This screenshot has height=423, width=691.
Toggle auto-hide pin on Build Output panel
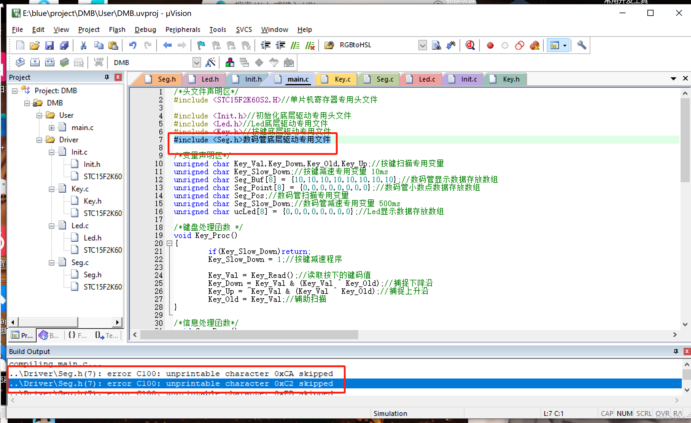point(675,351)
